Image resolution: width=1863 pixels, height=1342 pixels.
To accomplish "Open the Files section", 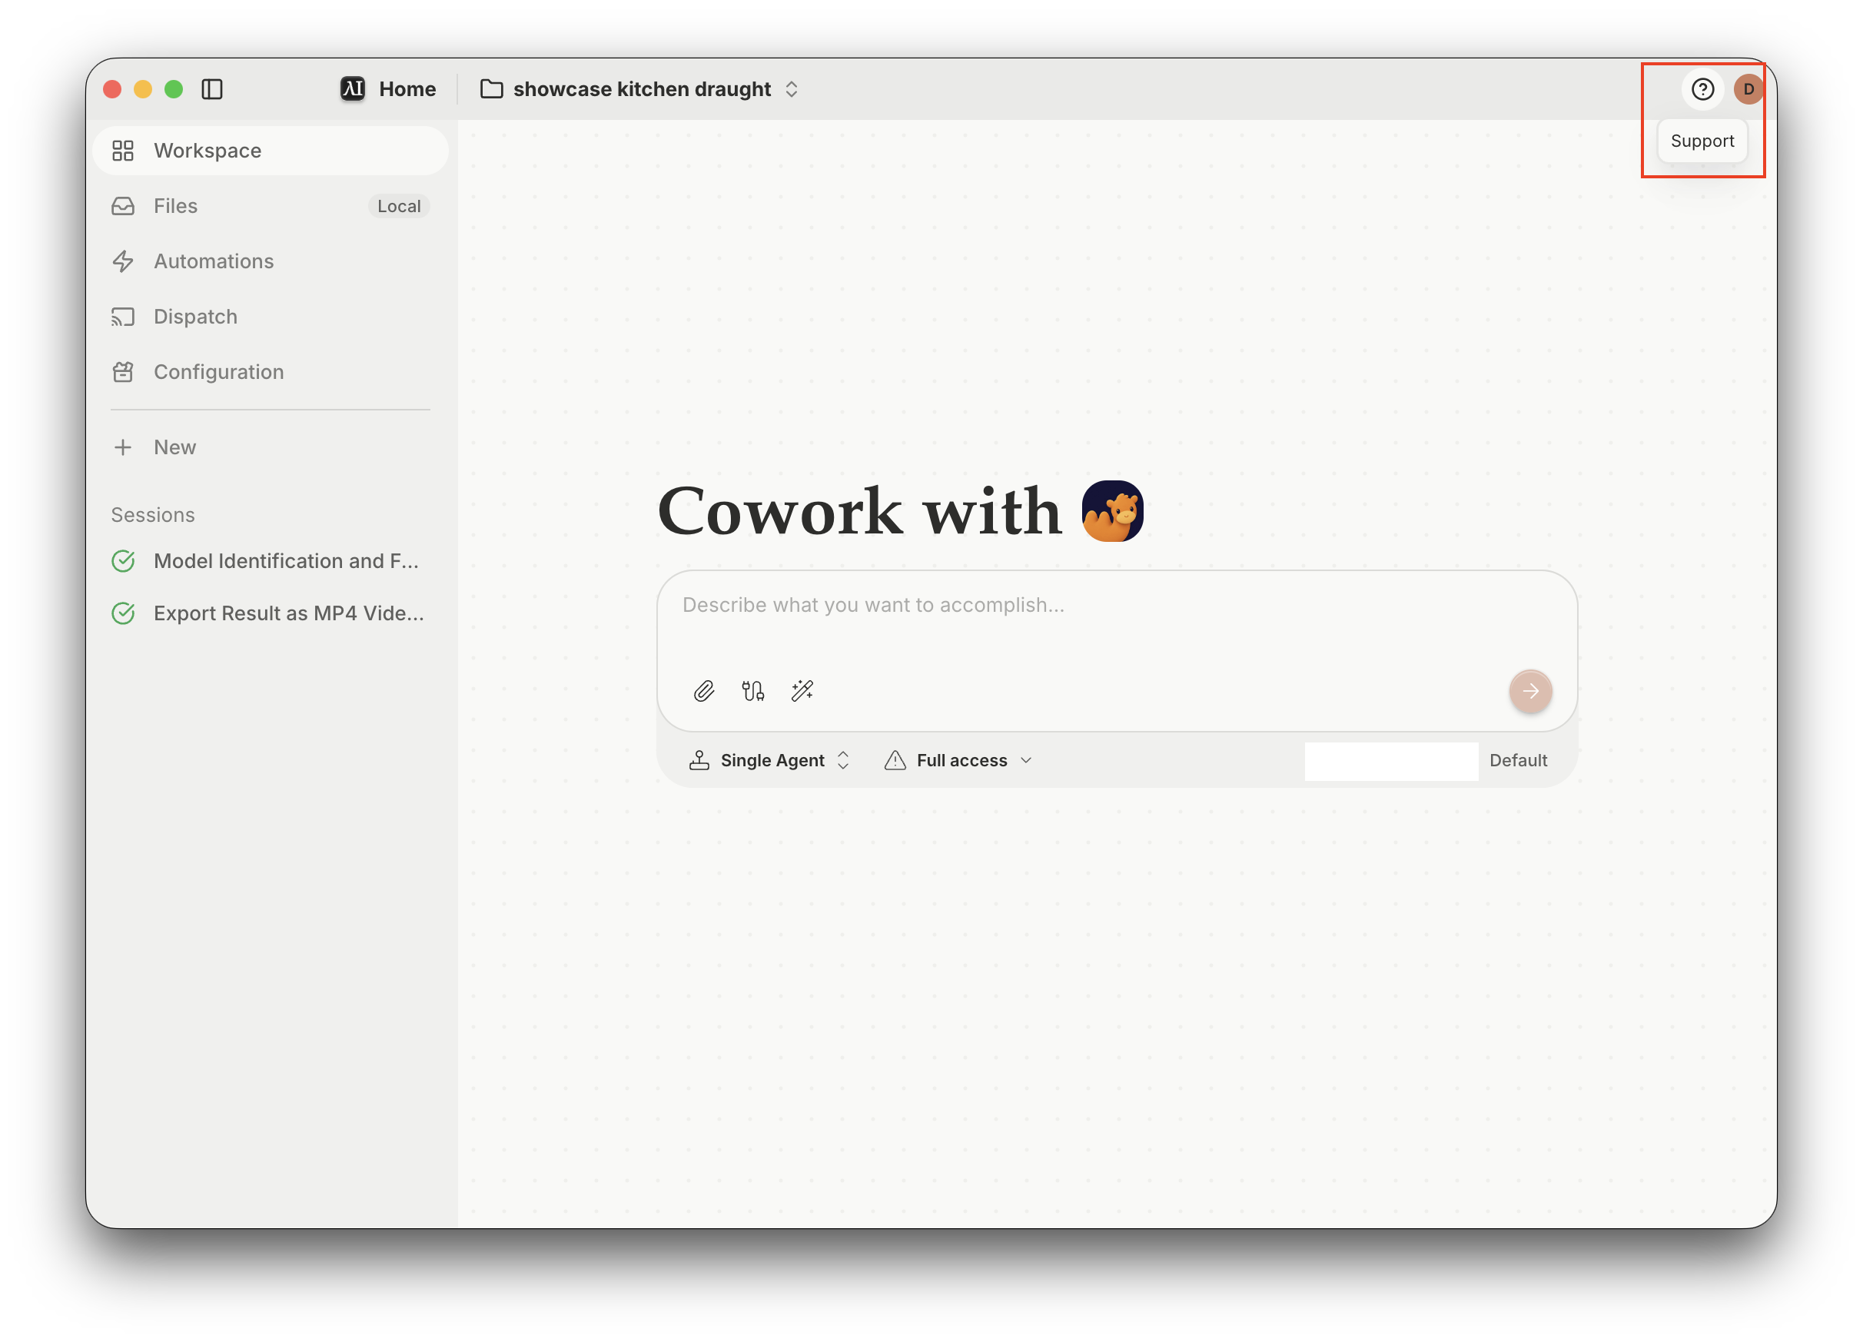I will click(x=271, y=206).
